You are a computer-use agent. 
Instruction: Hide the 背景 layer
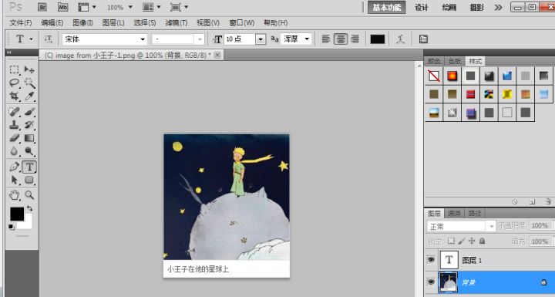click(x=431, y=282)
